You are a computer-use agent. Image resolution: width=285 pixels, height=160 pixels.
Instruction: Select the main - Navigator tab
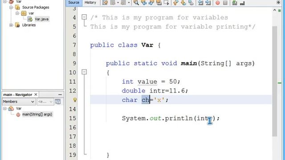18,95
